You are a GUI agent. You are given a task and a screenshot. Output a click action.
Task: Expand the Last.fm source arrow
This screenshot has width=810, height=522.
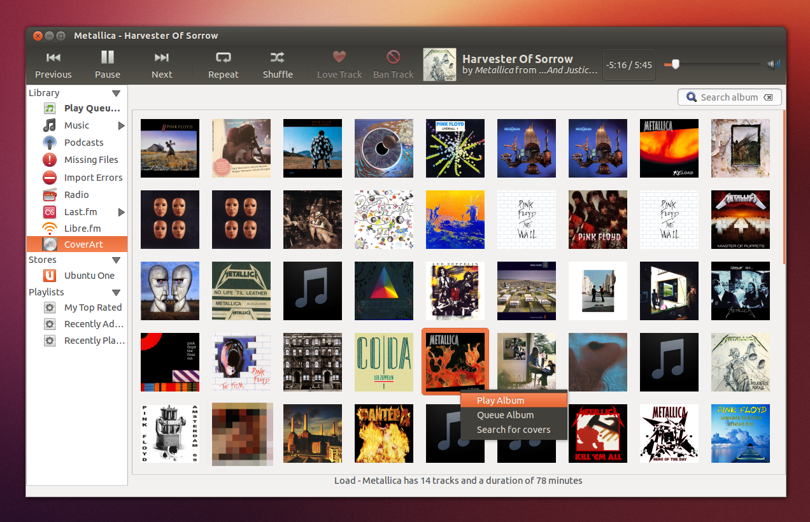coord(121,212)
